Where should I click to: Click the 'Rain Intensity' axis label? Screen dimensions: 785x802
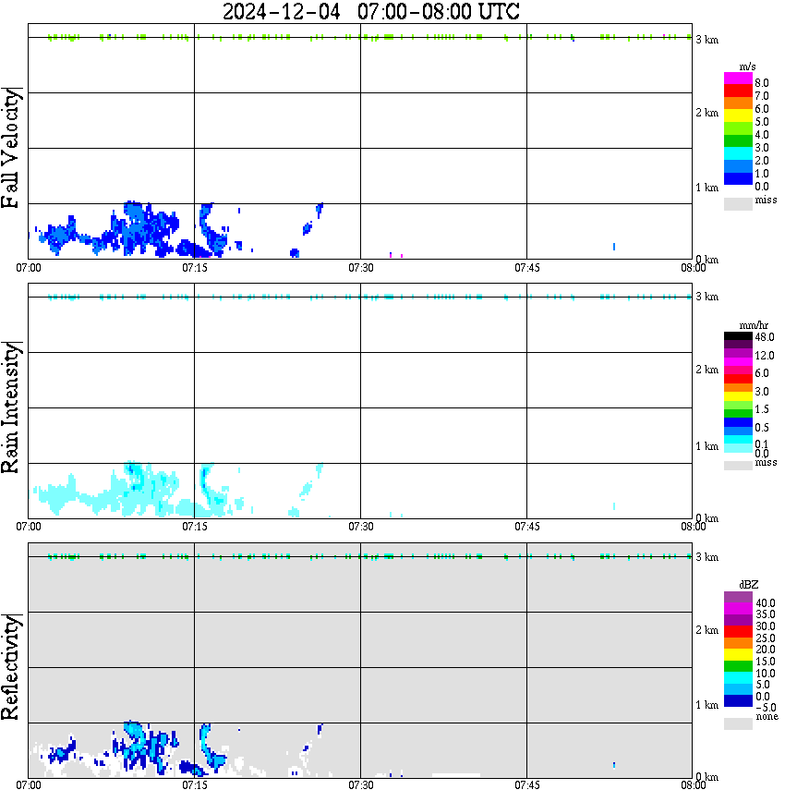click(10, 407)
